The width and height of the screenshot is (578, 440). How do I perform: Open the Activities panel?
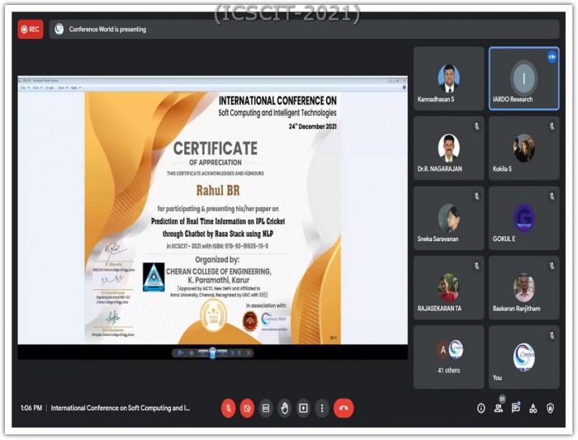[533, 408]
